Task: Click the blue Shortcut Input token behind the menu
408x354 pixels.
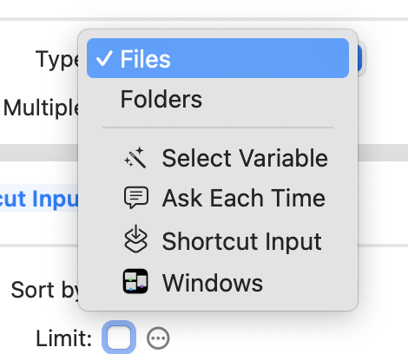Action: [39, 199]
